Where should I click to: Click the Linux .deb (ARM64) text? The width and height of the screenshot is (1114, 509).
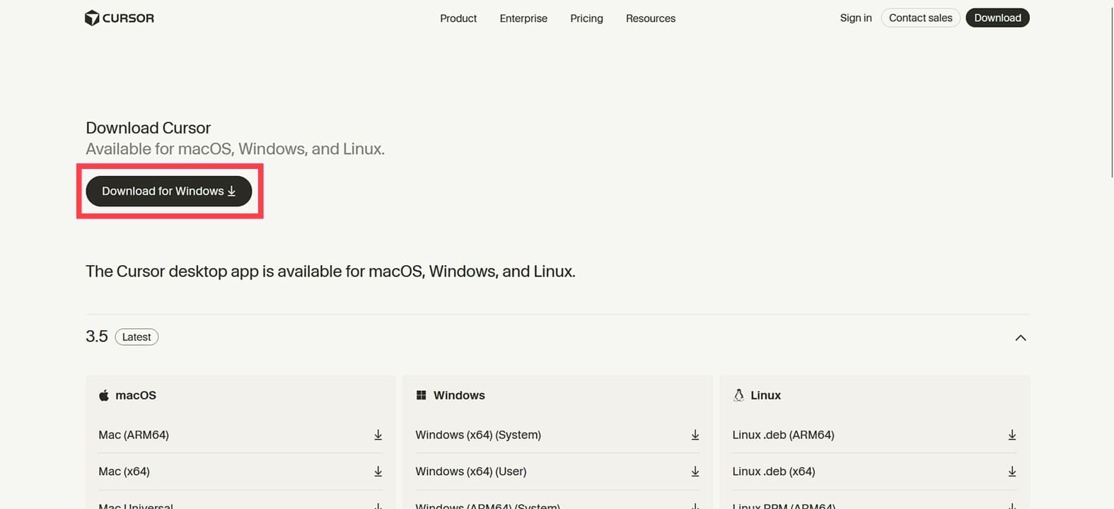pos(783,435)
